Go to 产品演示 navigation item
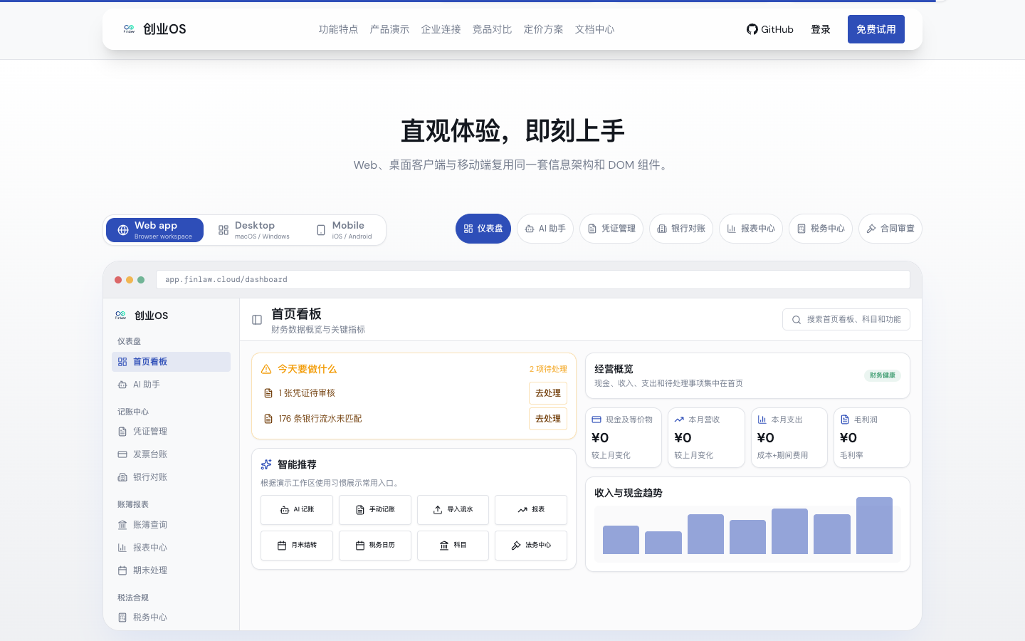The image size is (1025, 641). [x=389, y=29]
